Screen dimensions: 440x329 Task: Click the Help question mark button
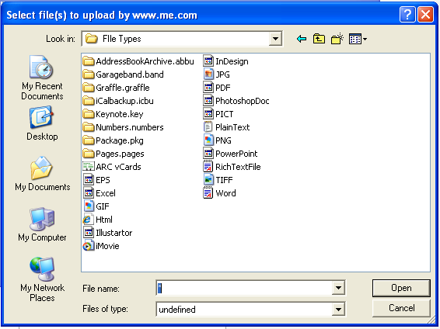(x=407, y=14)
